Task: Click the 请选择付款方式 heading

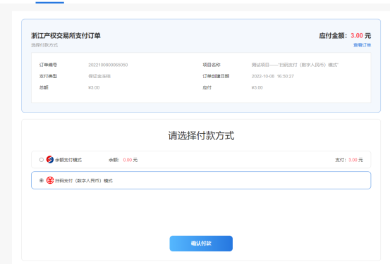Action: click(201, 136)
